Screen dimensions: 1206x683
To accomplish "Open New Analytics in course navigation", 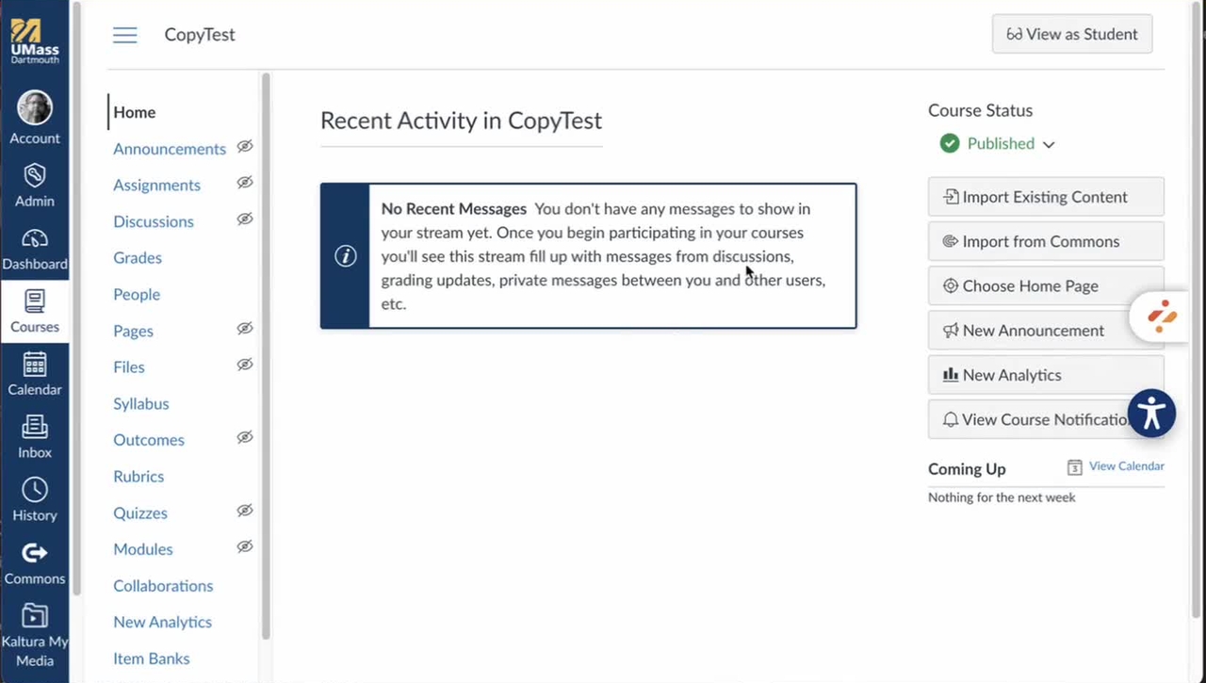I will coord(162,623).
